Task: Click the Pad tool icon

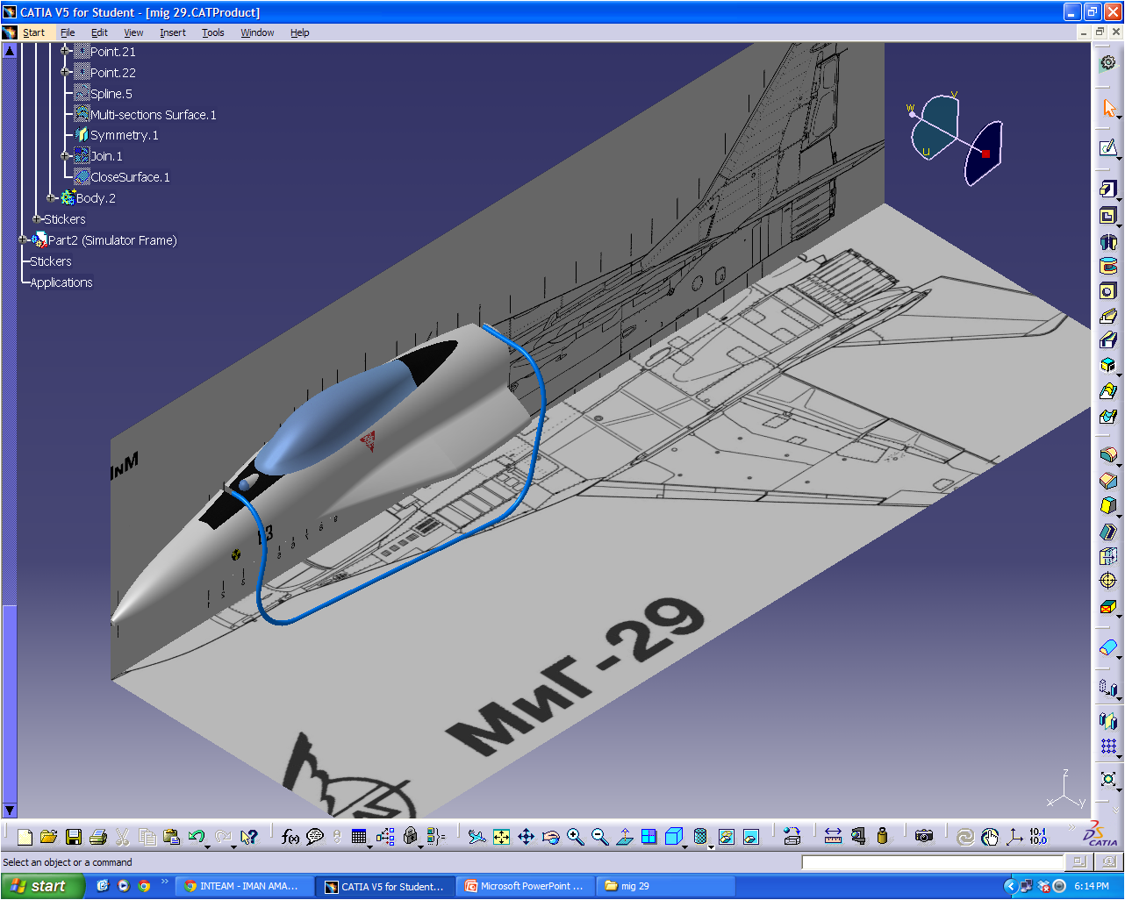Action: coord(1108,189)
